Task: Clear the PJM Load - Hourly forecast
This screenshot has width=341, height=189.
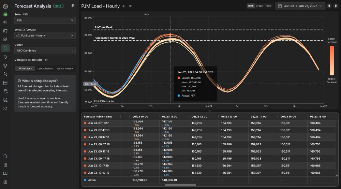Action: 72,35
